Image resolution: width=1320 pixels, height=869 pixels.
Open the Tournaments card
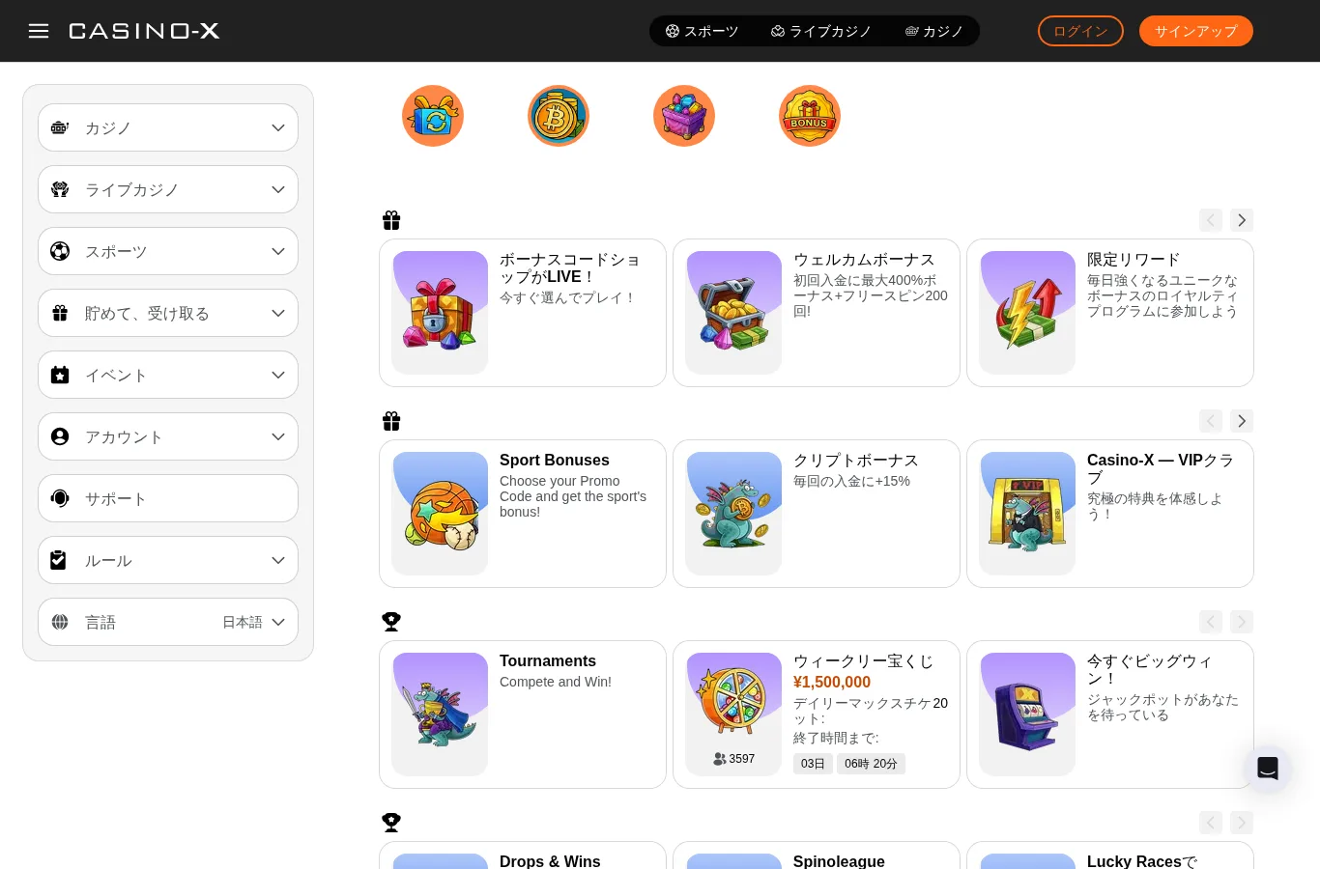tap(523, 715)
